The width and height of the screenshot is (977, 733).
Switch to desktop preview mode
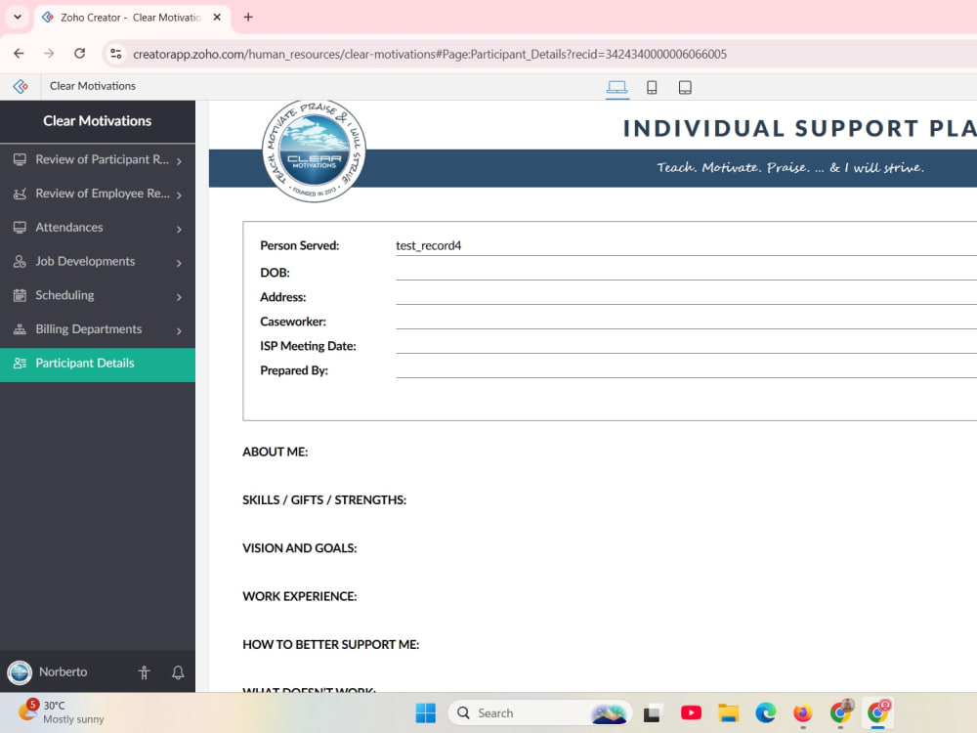point(616,87)
